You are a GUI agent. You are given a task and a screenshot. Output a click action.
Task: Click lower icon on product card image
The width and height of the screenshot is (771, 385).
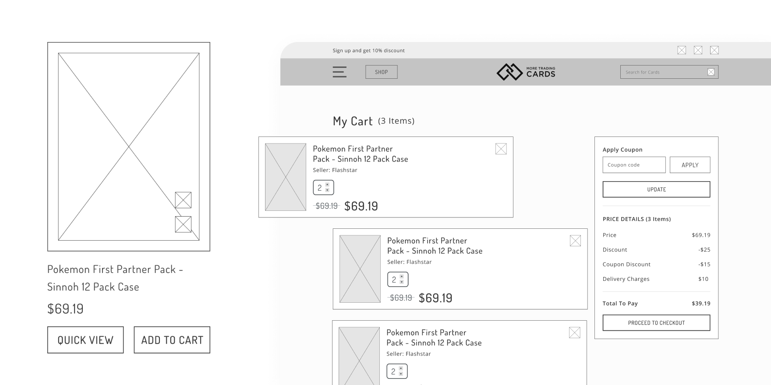point(183,224)
